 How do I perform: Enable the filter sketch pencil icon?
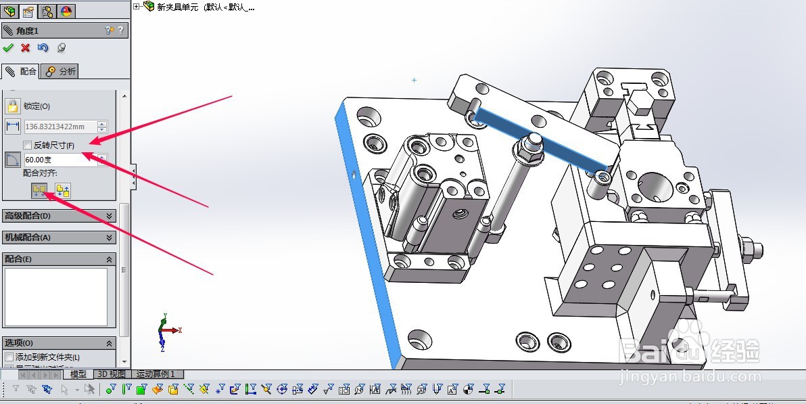235,389
